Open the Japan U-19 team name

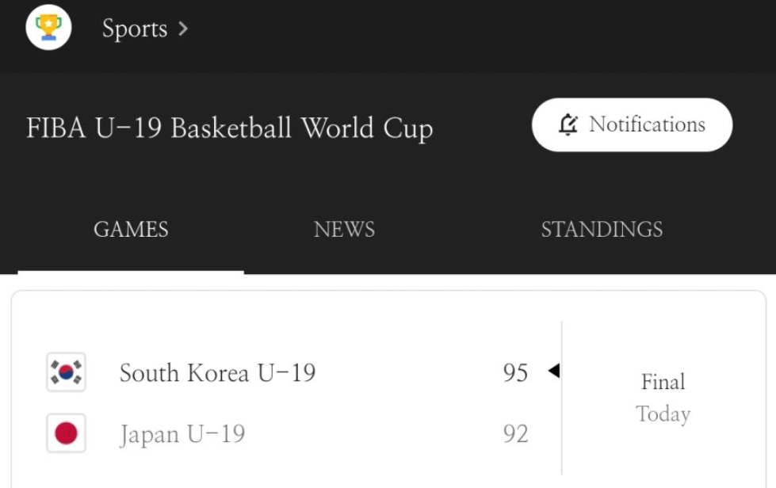pos(182,434)
